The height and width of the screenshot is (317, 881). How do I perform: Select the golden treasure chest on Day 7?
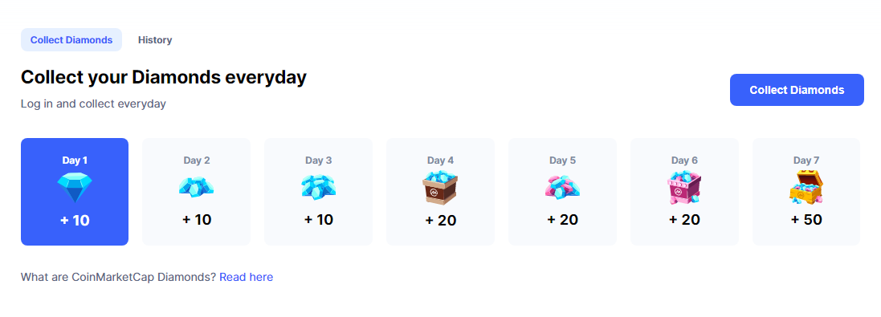pos(806,188)
